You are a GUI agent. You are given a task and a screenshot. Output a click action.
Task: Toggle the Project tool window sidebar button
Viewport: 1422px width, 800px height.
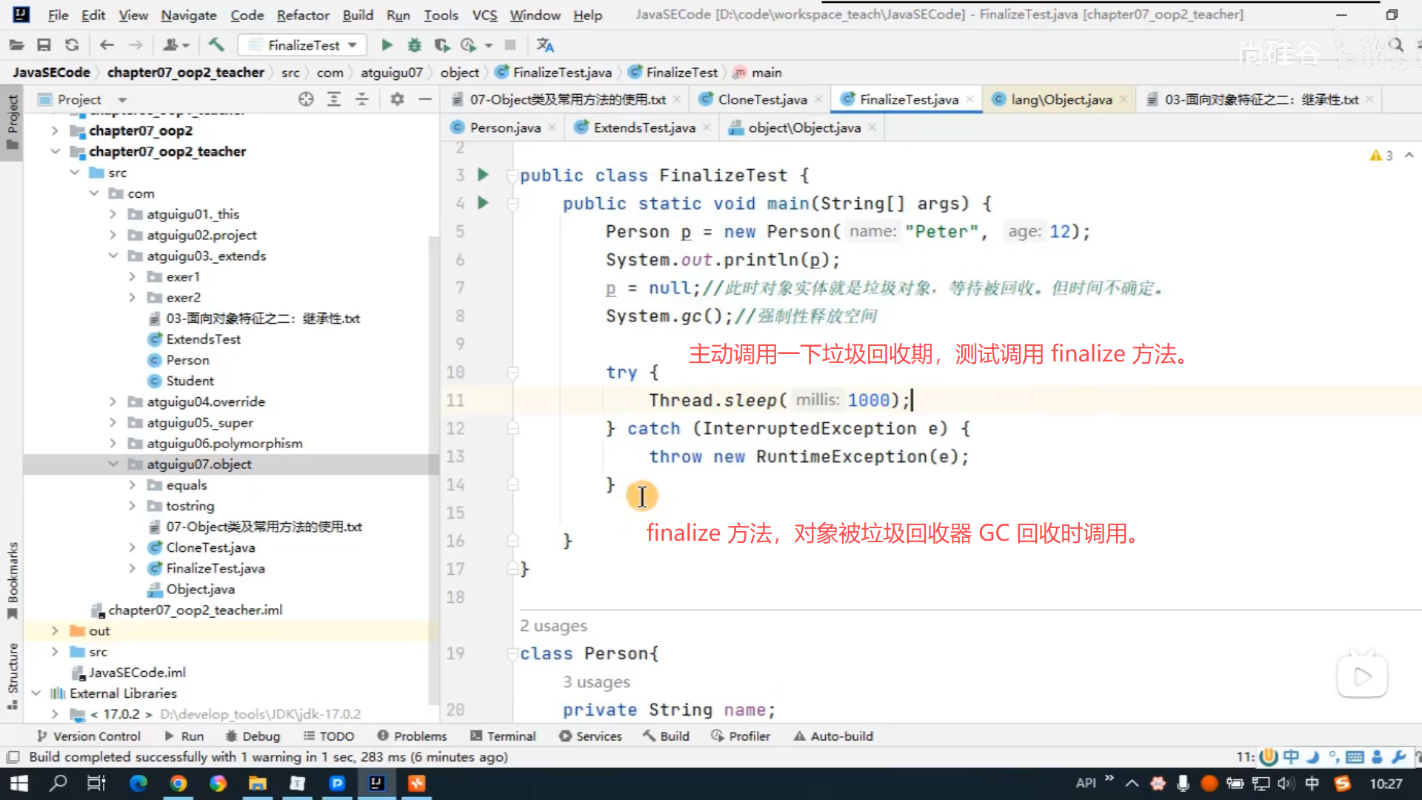pyautogui.click(x=12, y=121)
